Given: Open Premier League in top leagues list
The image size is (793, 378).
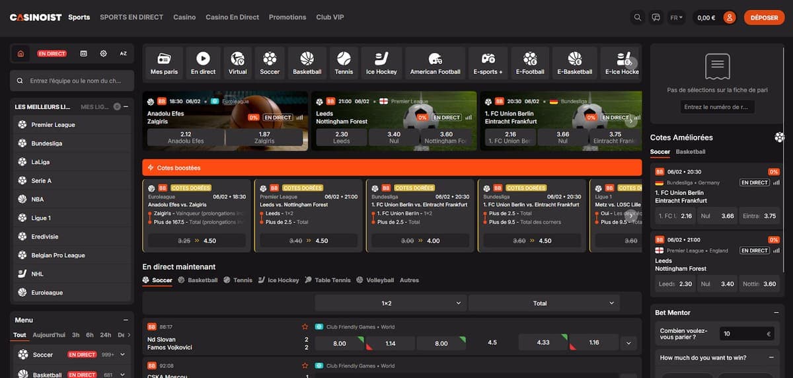Looking at the screenshot, I should [x=53, y=125].
